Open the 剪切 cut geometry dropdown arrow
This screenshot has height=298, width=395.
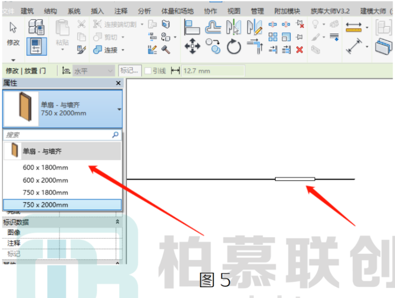click(x=123, y=37)
